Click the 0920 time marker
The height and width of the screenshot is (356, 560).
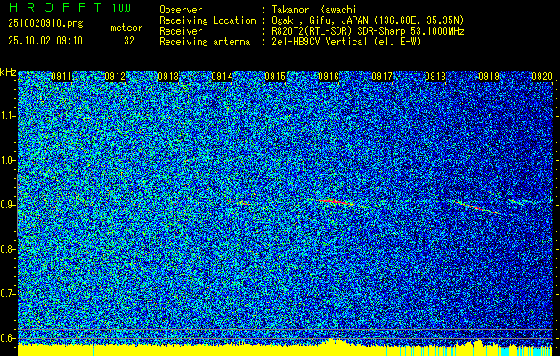[x=542, y=77]
